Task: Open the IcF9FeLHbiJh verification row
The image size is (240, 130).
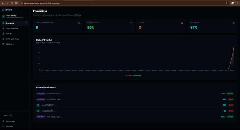Action: click(135, 93)
